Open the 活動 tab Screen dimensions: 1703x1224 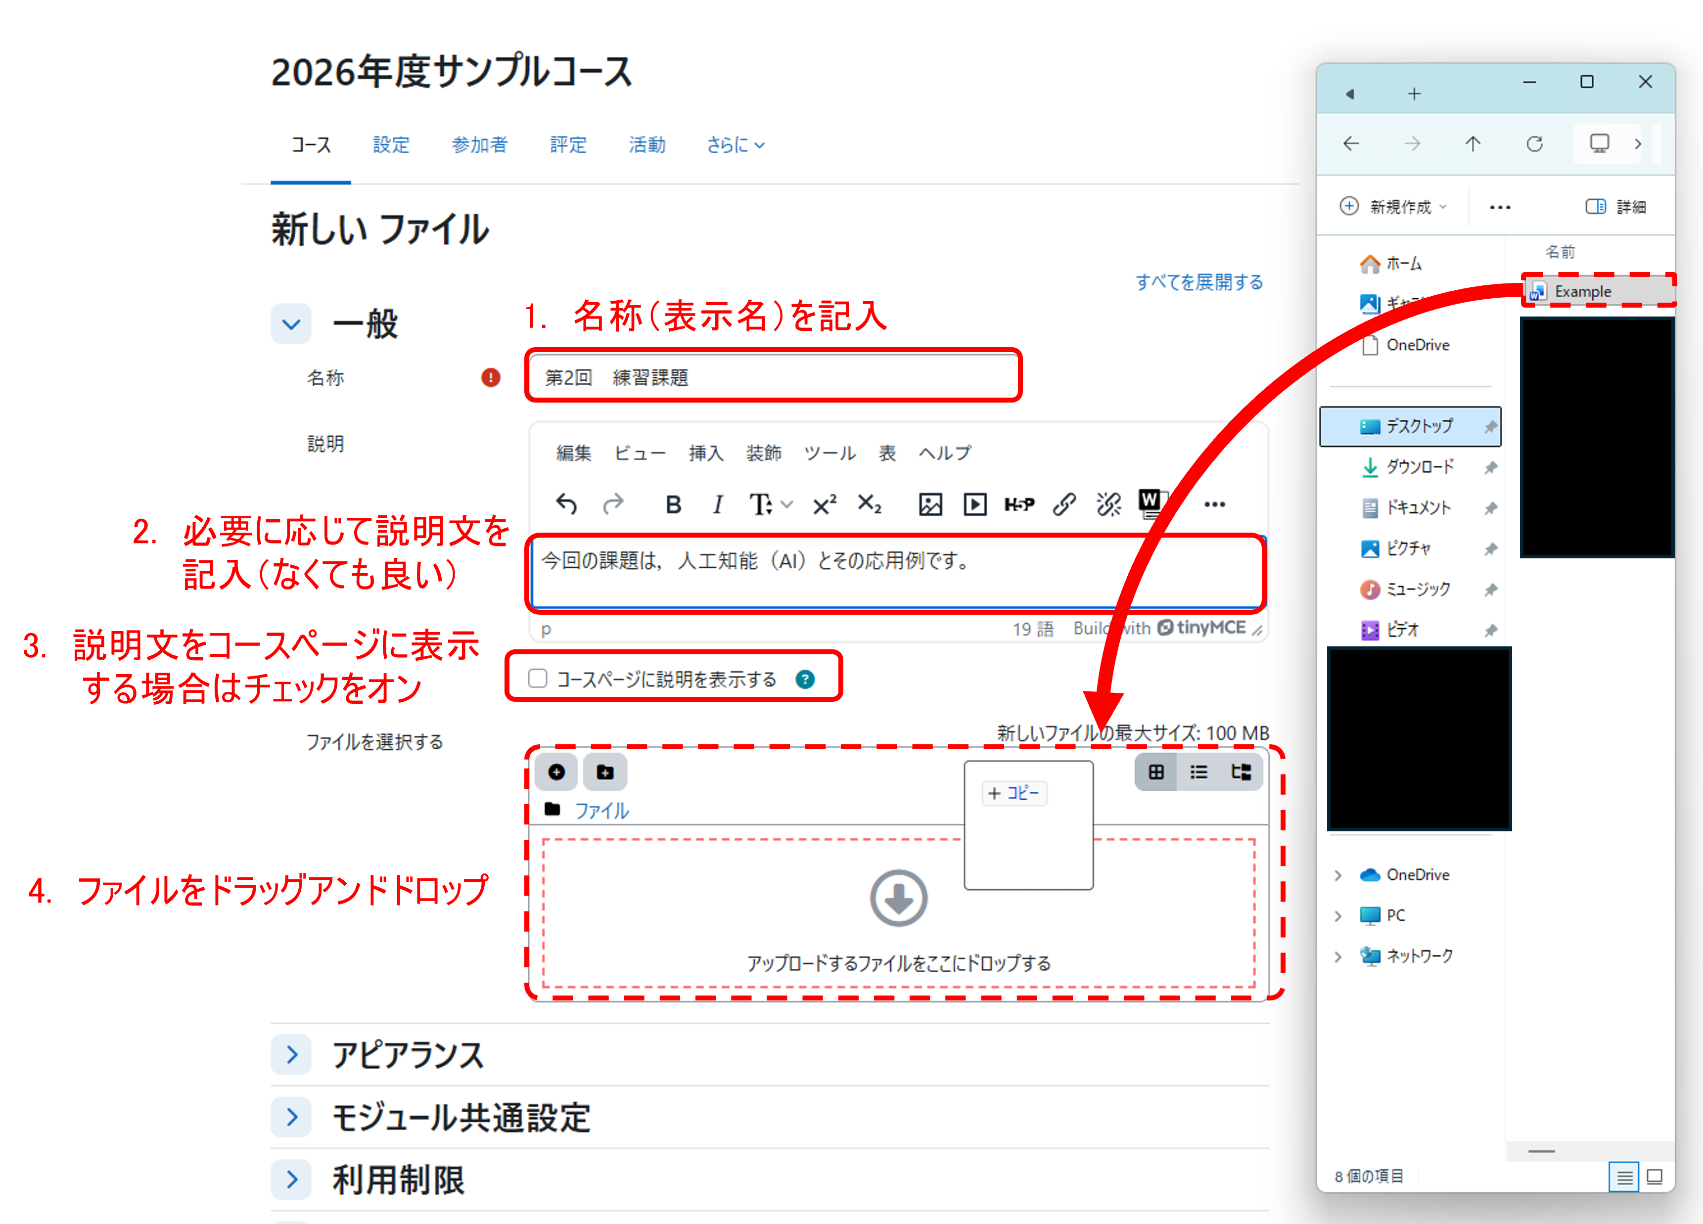pyautogui.click(x=647, y=145)
